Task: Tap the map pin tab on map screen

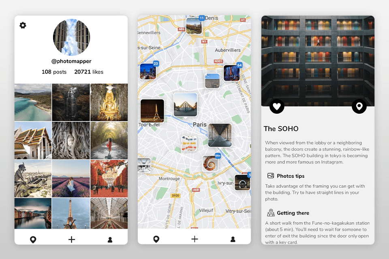Action: point(156,239)
